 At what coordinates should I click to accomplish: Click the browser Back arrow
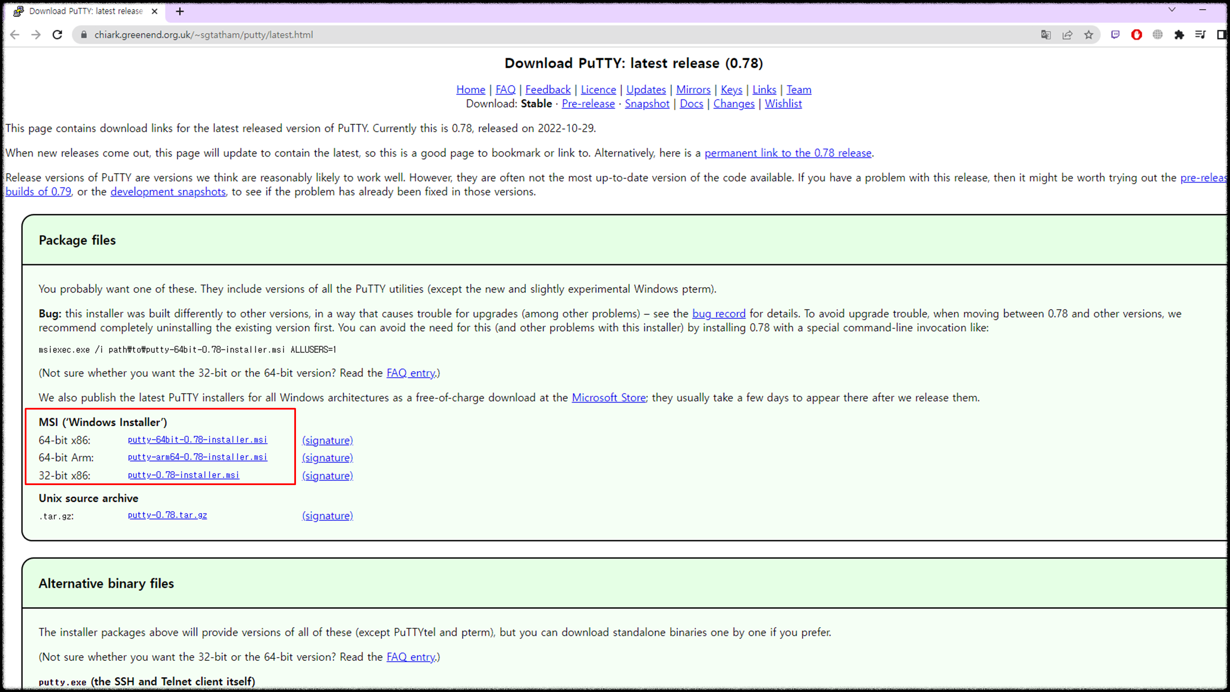pyautogui.click(x=15, y=35)
